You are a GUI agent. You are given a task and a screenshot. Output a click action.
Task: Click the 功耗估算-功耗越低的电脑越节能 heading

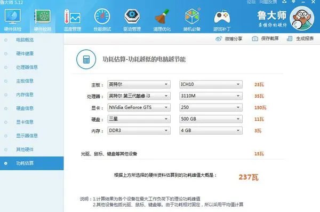point(144,59)
